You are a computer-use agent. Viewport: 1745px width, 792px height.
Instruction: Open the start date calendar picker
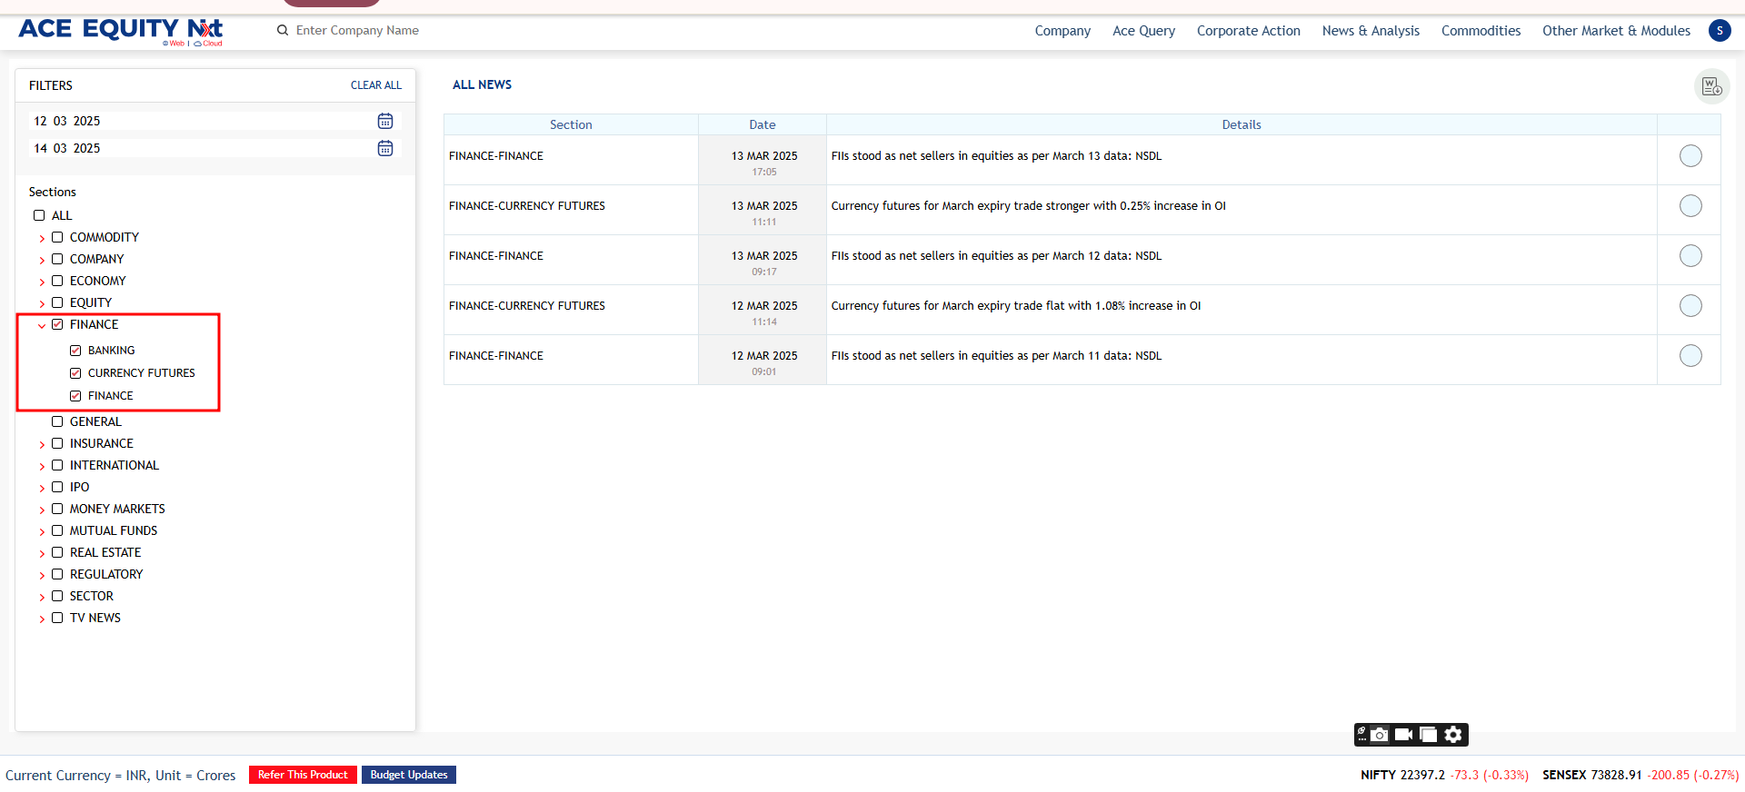coord(385,121)
